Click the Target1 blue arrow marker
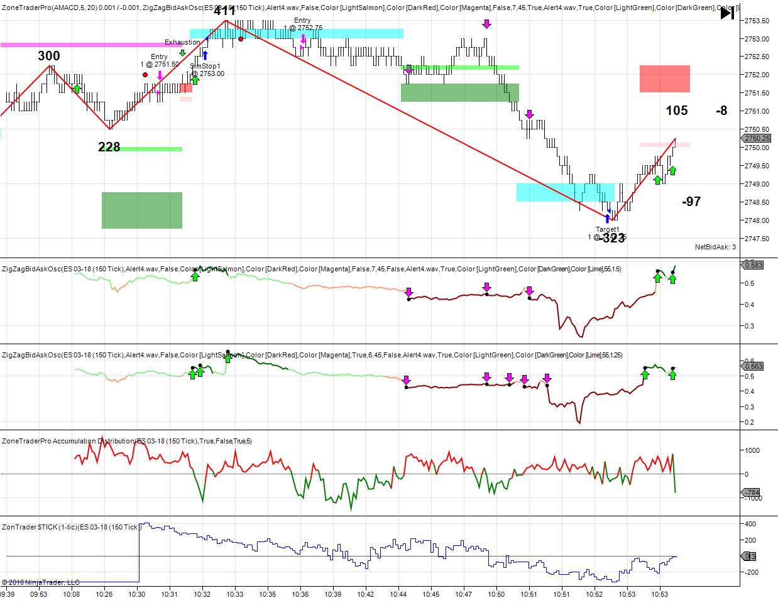The width and height of the screenshot is (778, 603). tap(606, 217)
